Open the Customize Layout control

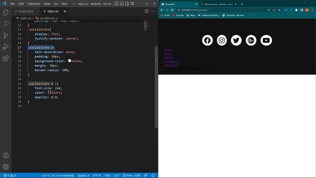tap(132, 3)
